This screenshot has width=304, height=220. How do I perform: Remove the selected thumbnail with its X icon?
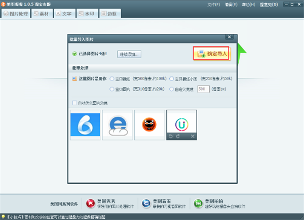193,137
